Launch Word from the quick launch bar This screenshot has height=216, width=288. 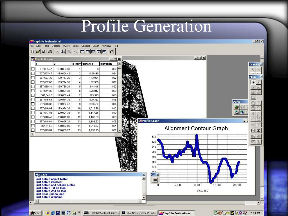[58, 213]
